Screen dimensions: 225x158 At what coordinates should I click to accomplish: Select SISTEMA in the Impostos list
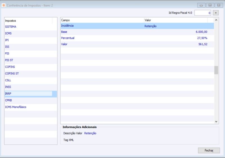[31, 27]
